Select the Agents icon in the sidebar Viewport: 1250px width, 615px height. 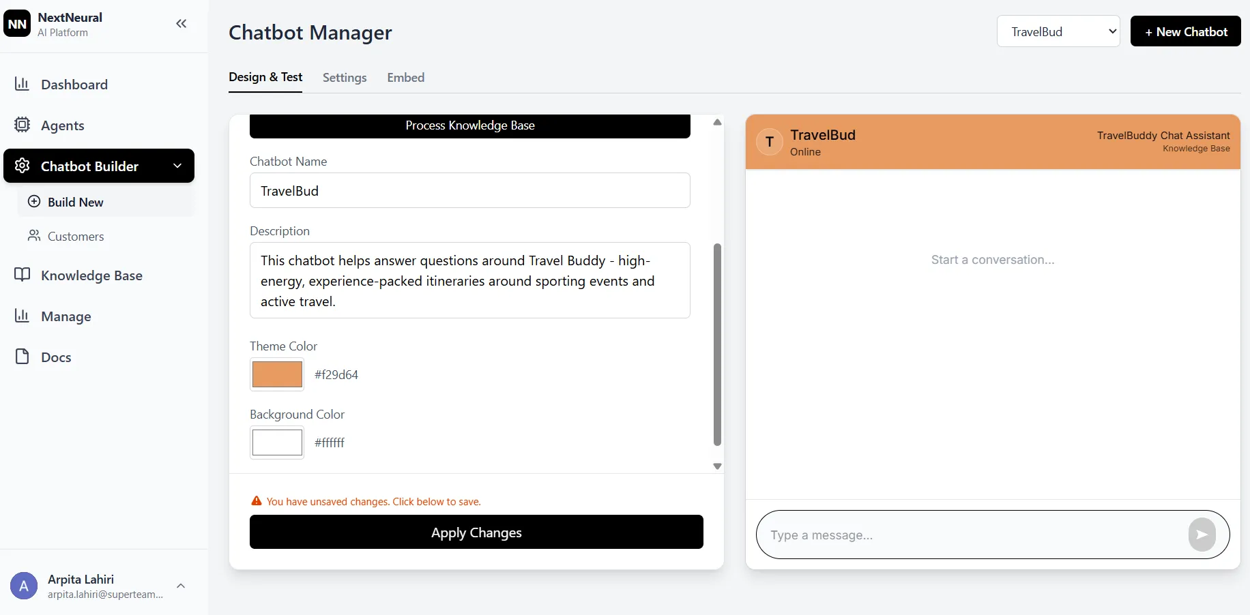point(23,125)
